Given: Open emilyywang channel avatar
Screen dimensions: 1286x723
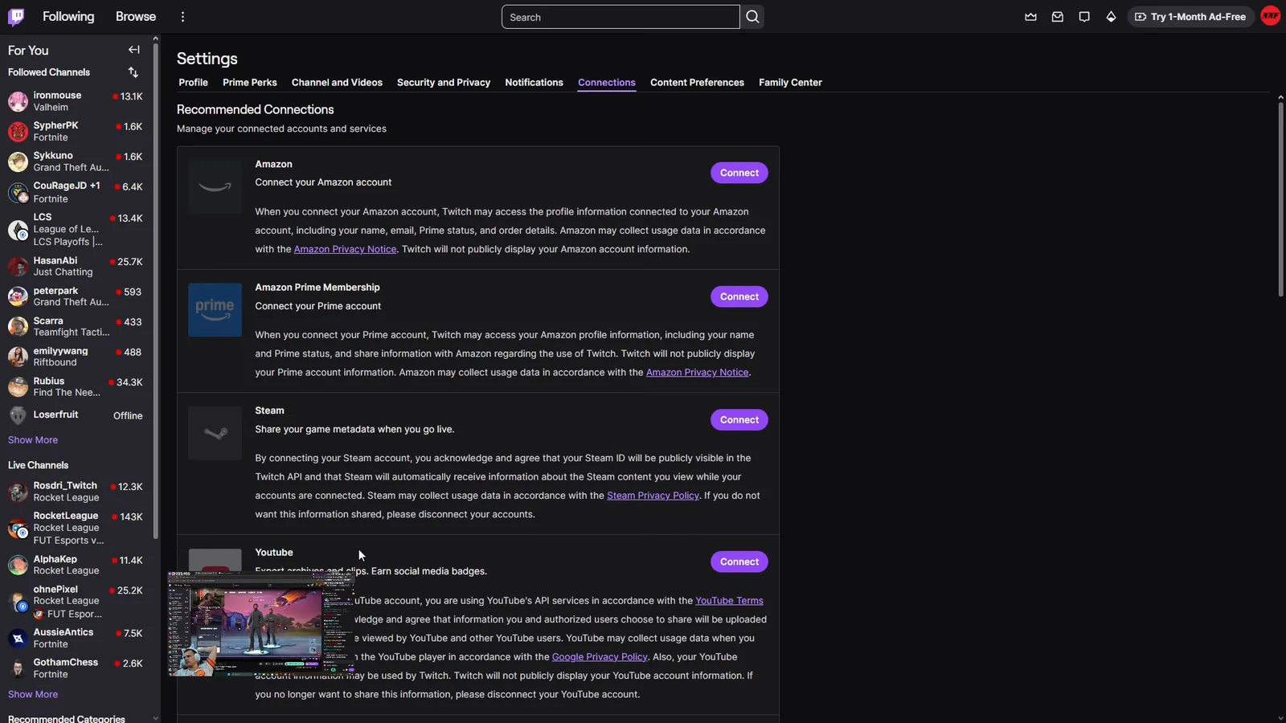Looking at the screenshot, I should point(18,357).
